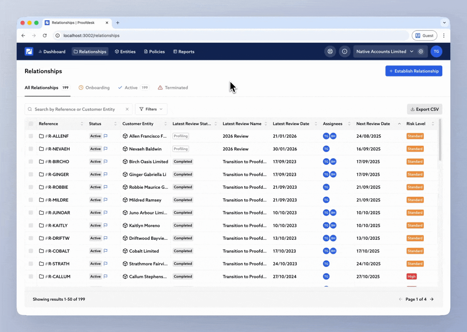The height and width of the screenshot is (332, 467).
Task: Click the Reports icon in navbar
Action: pyautogui.click(x=175, y=51)
